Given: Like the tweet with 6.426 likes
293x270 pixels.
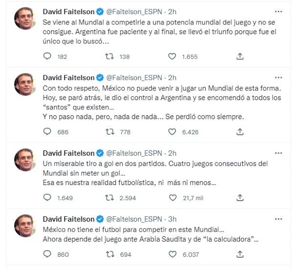Looking at the screenshot, I should 172,131.
